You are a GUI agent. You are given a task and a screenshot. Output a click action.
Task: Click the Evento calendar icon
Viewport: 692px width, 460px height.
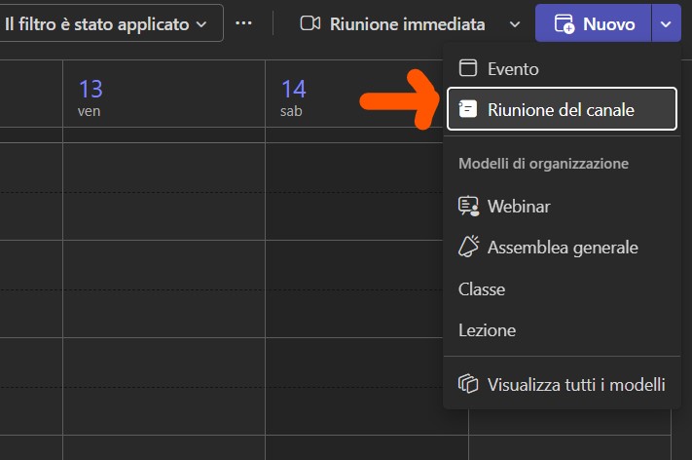coord(468,69)
